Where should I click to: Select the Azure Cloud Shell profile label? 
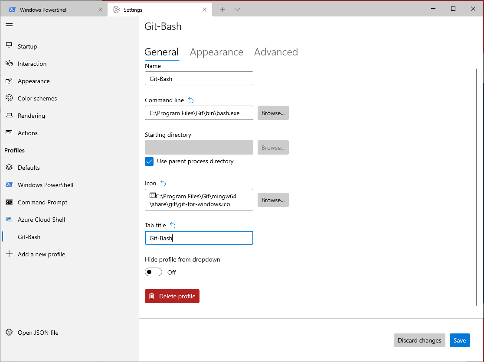[41, 220]
